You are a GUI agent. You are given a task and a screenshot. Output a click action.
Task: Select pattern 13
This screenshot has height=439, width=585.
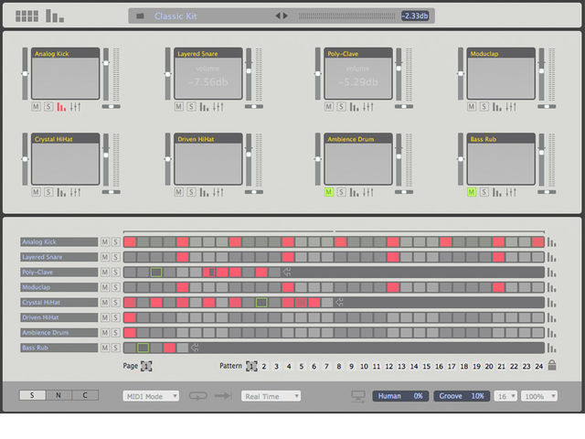point(401,366)
